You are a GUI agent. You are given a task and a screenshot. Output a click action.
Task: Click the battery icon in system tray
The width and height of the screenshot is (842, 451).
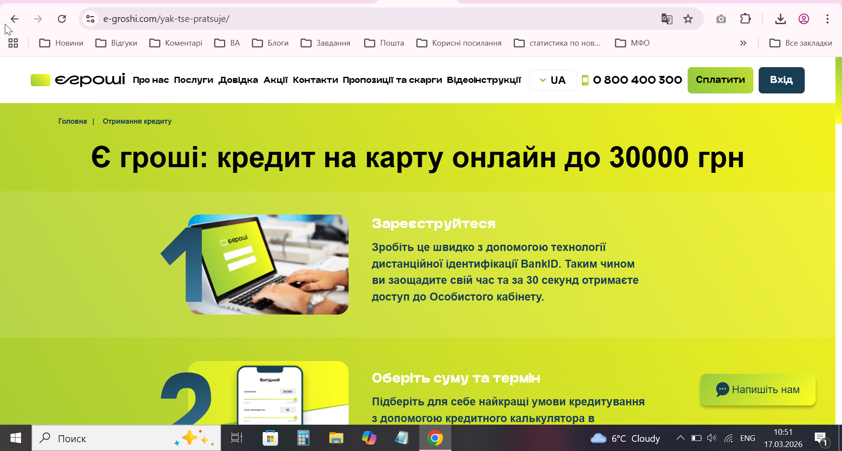coord(696,438)
